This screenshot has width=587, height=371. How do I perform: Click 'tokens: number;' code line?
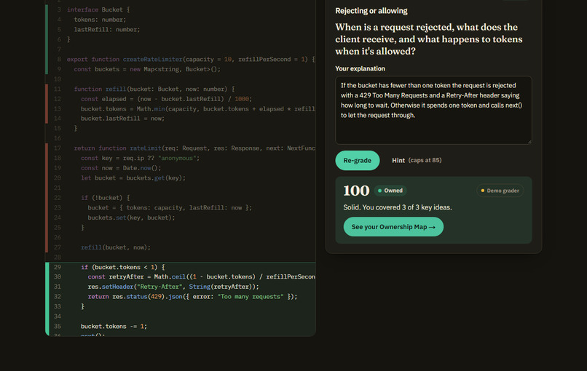click(x=100, y=20)
